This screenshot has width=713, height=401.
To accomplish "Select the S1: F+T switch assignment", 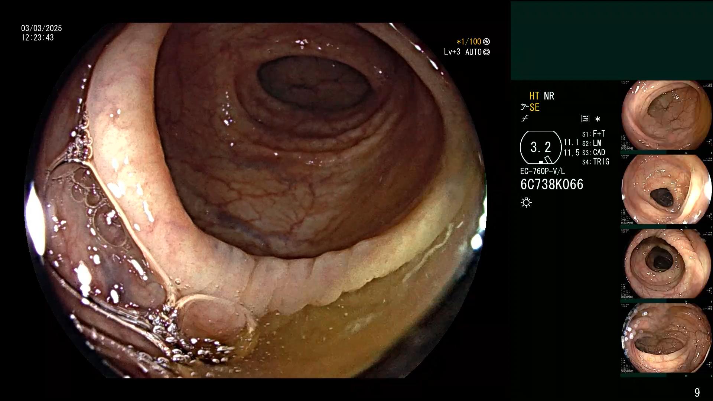I will coord(594,134).
